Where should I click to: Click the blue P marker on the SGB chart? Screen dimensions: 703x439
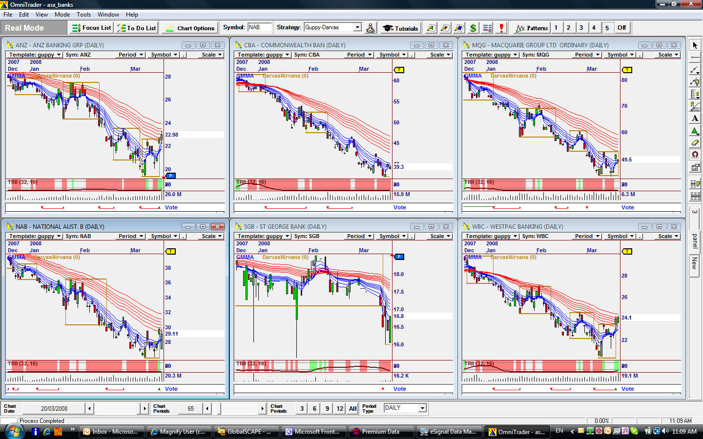pos(399,257)
